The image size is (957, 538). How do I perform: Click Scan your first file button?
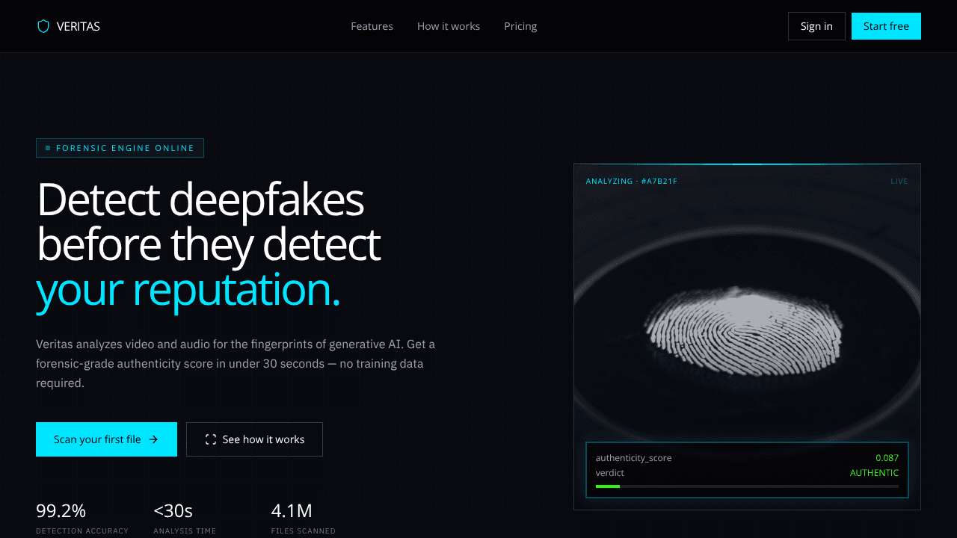[x=106, y=439]
